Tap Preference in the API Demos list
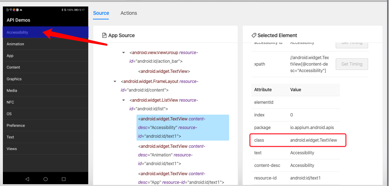 (x=46, y=125)
